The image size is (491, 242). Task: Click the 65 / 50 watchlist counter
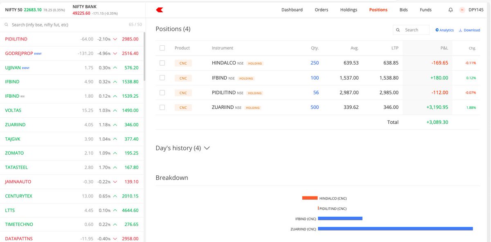point(135,25)
